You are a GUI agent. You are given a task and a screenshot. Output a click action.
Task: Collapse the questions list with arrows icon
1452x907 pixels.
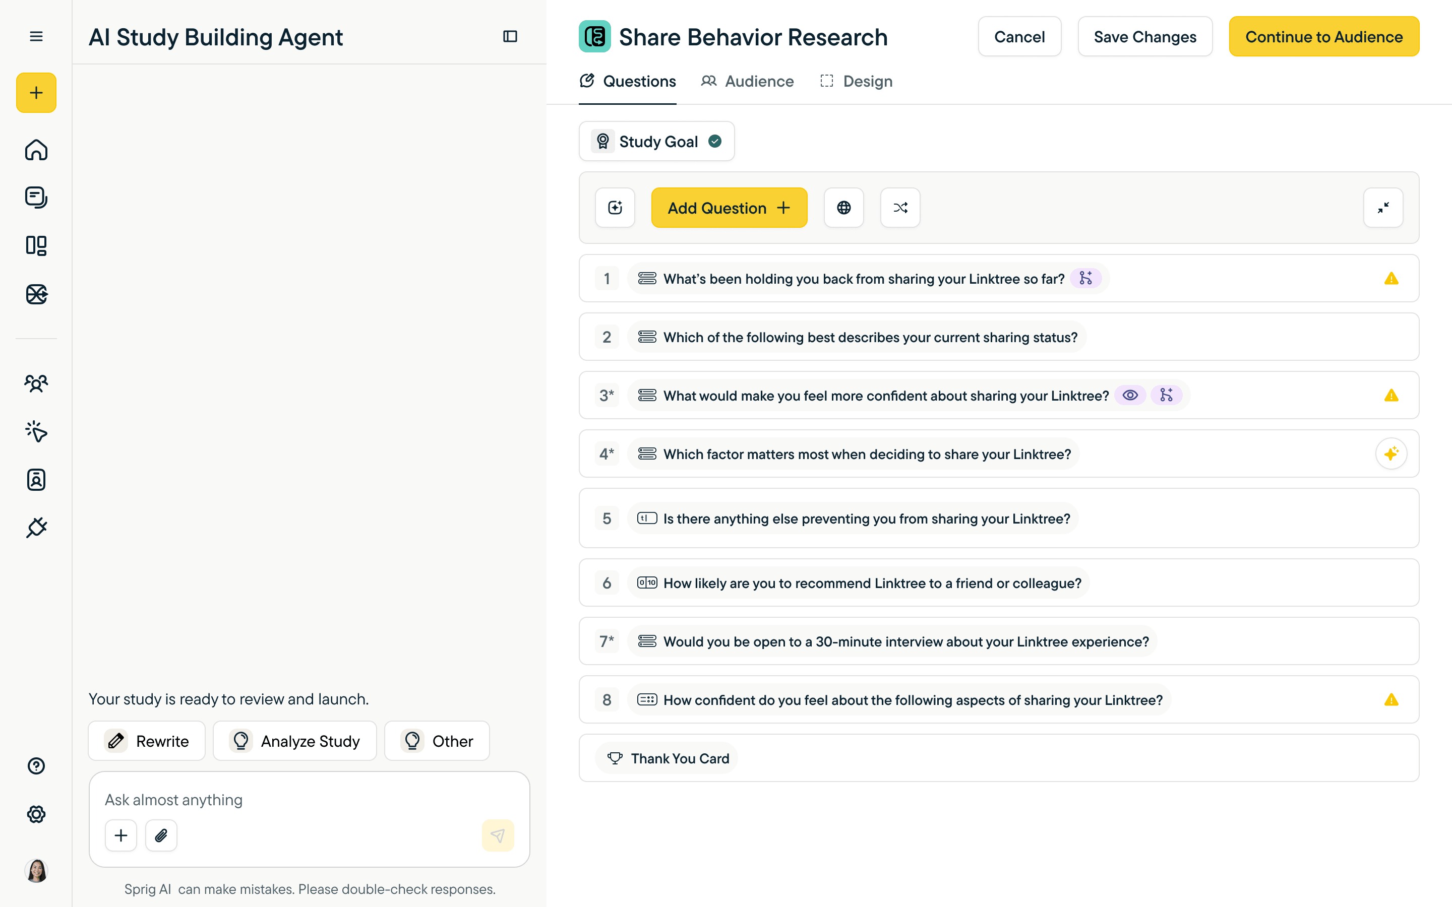(1383, 208)
